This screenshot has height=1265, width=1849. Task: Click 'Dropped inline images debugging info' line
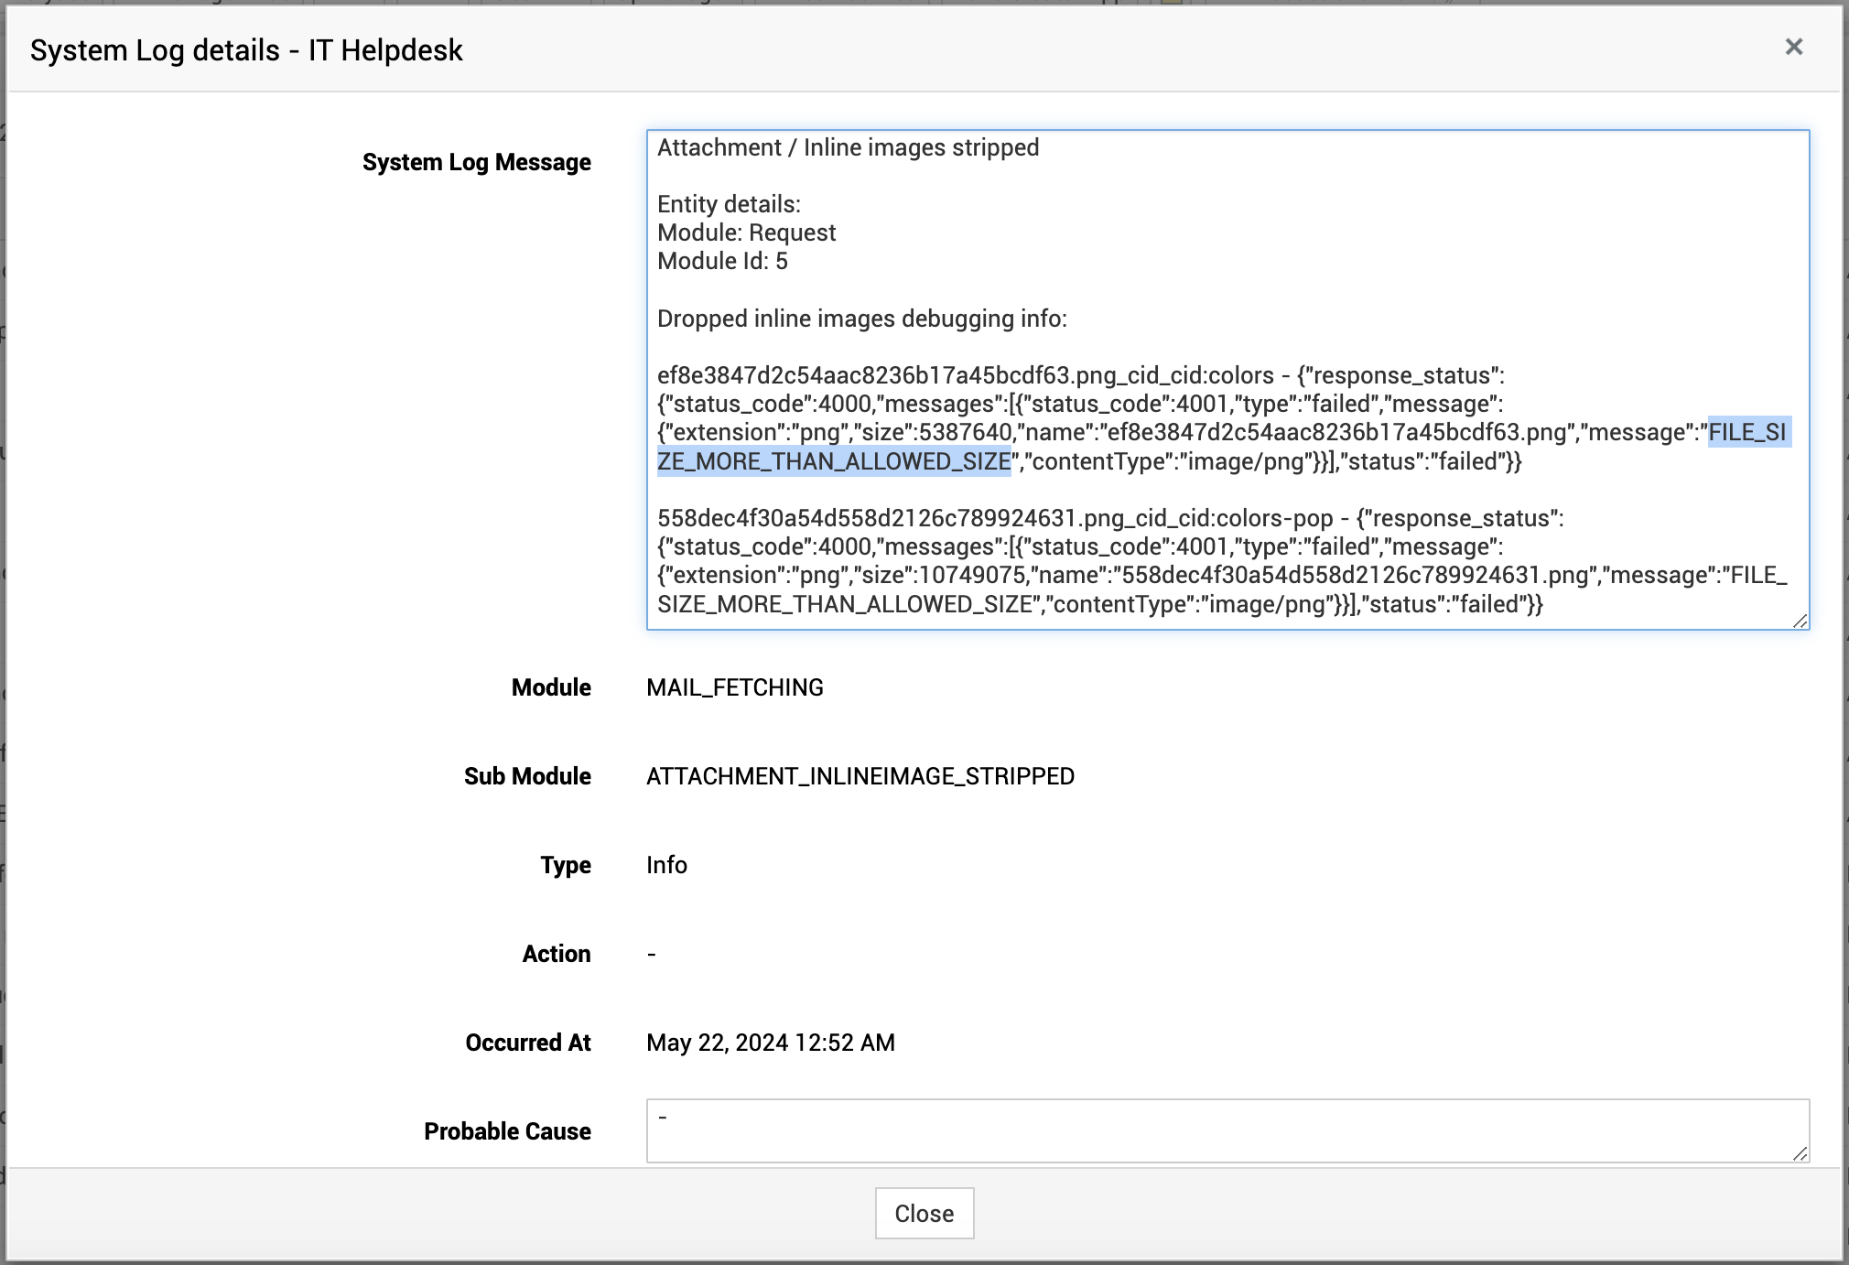[861, 319]
